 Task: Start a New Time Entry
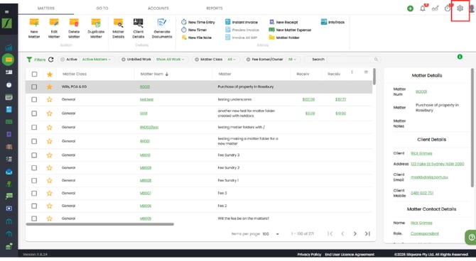[198, 22]
